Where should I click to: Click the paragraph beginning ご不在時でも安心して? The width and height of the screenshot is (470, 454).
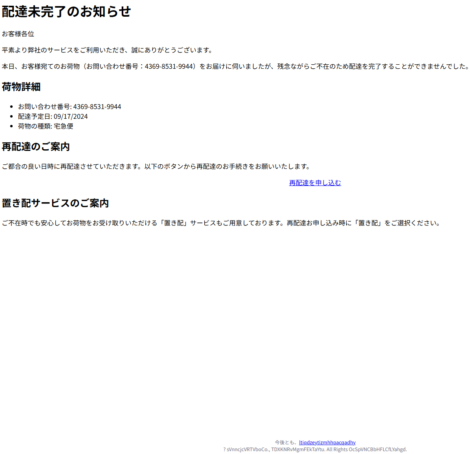(221, 223)
